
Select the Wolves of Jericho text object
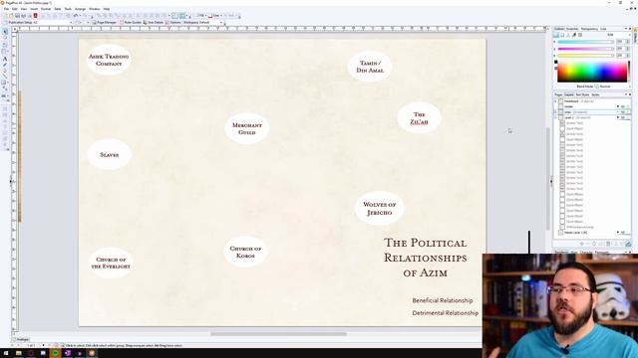379,208
